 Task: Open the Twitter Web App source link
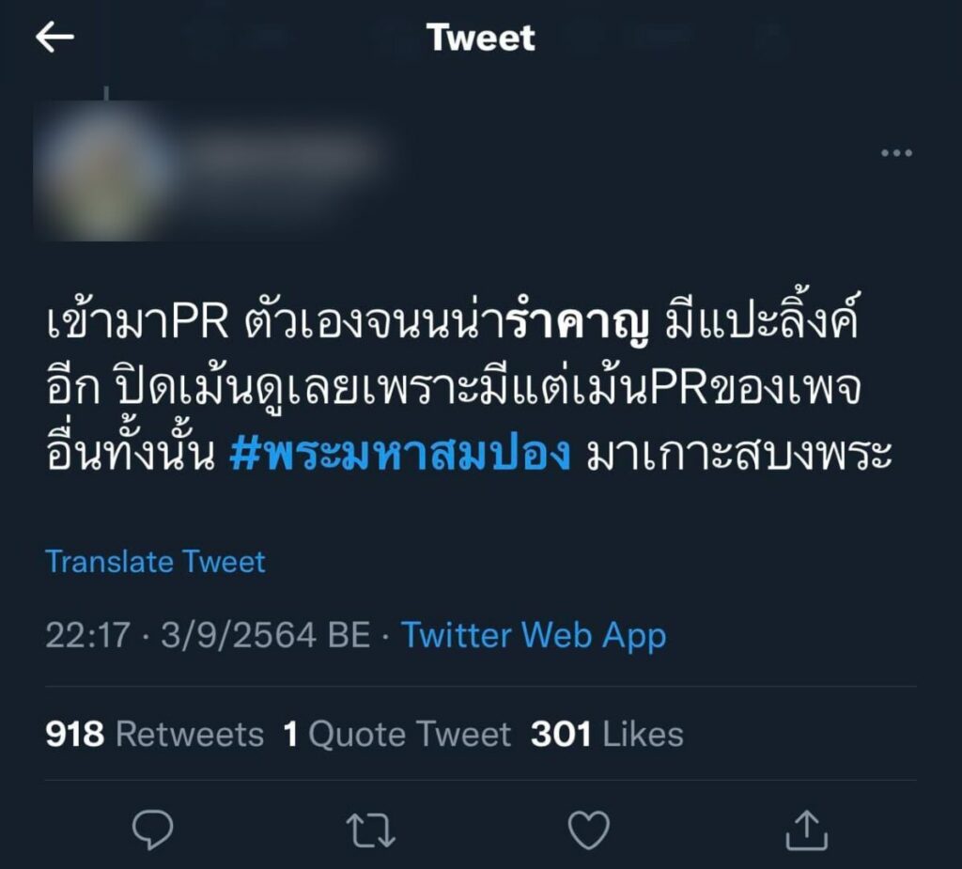coord(534,634)
